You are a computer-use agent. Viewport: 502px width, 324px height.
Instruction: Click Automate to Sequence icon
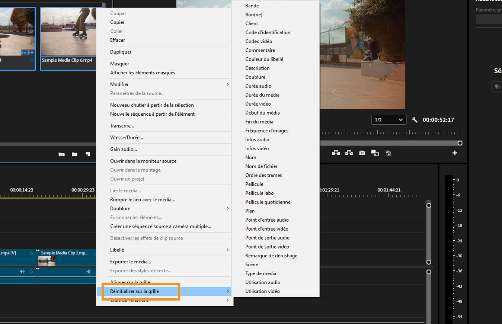62,154
